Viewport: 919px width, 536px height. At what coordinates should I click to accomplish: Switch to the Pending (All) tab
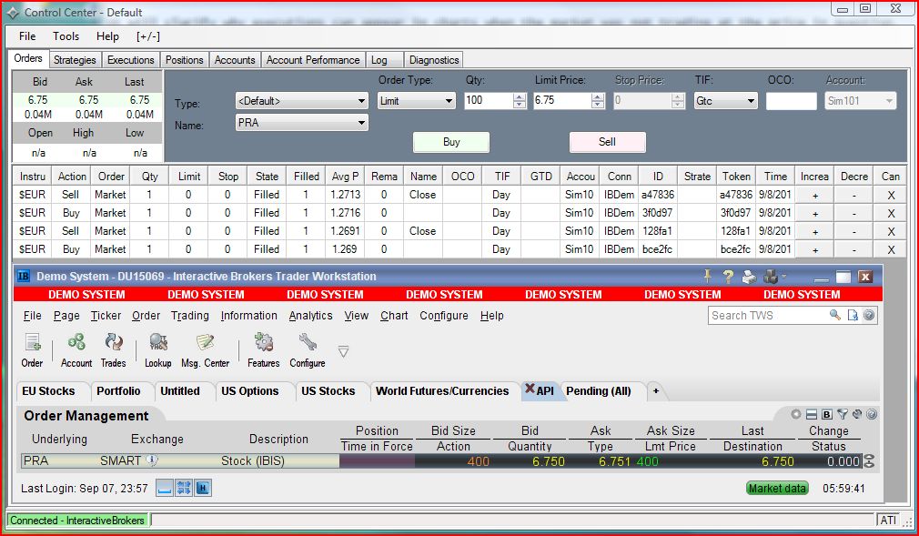click(x=599, y=391)
